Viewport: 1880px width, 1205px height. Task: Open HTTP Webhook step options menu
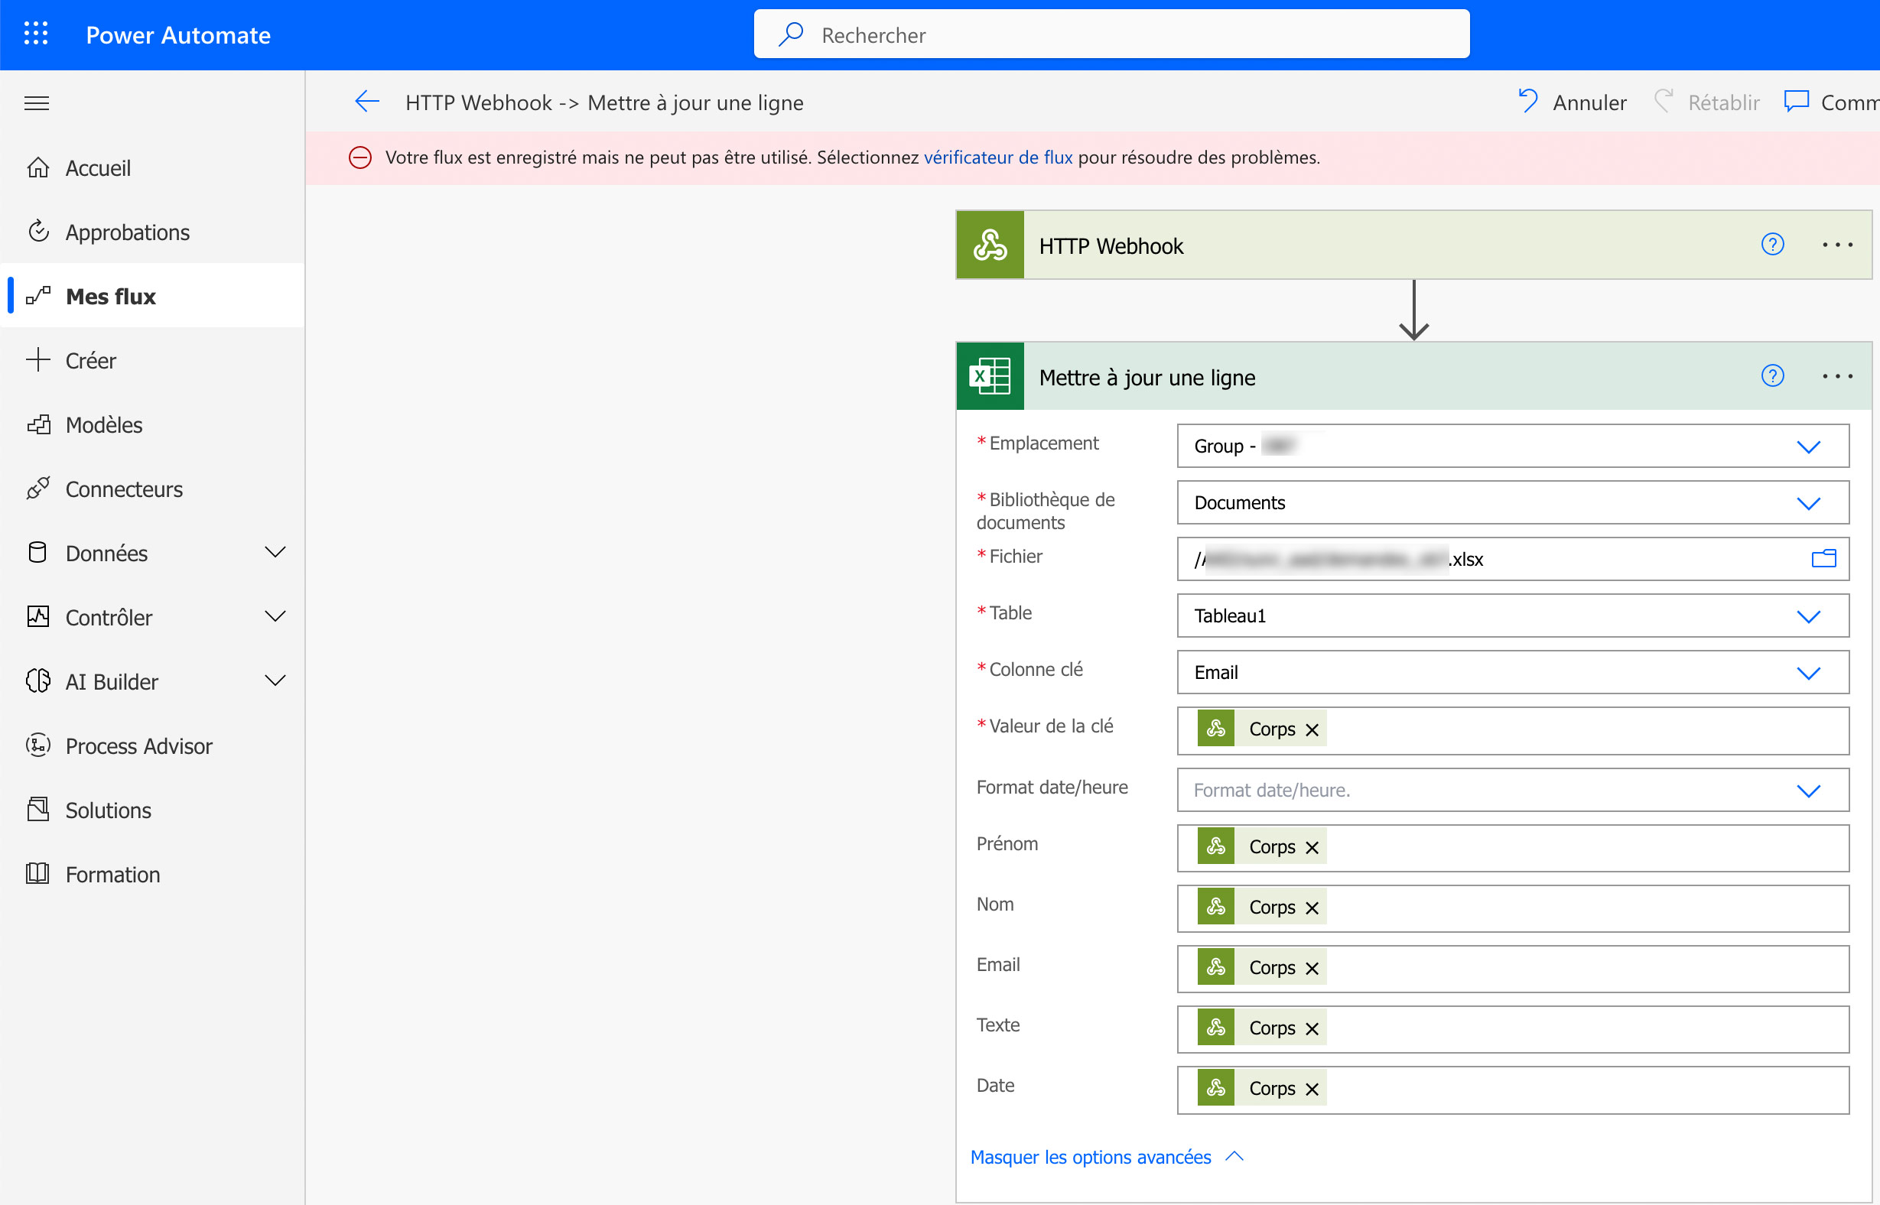(1837, 245)
